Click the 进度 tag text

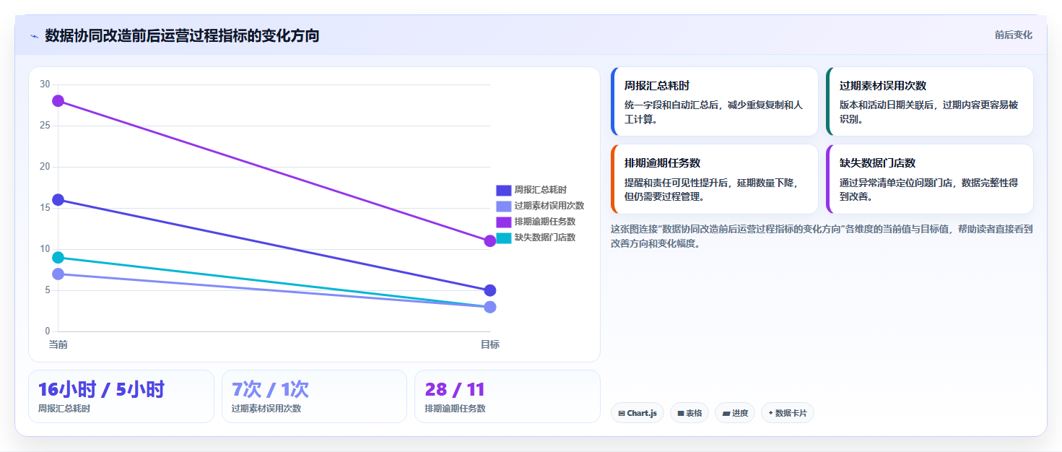click(x=740, y=413)
